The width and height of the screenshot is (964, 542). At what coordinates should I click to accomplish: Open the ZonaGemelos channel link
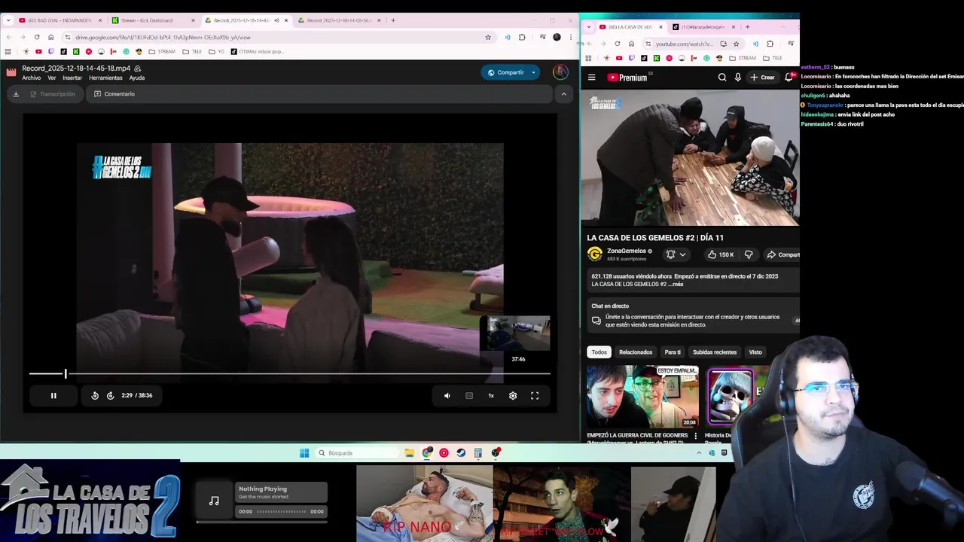pos(627,251)
